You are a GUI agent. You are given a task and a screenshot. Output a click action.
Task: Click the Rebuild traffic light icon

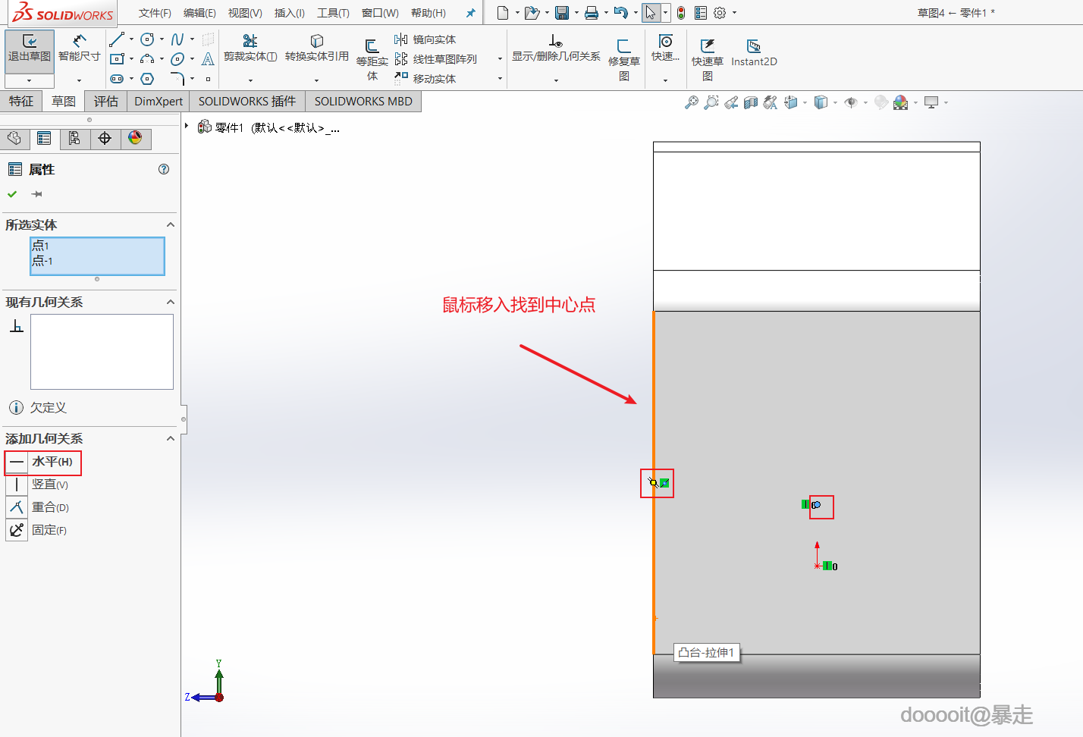(x=681, y=13)
